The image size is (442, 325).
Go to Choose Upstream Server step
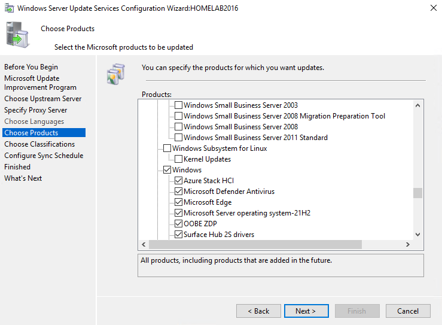(x=43, y=99)
